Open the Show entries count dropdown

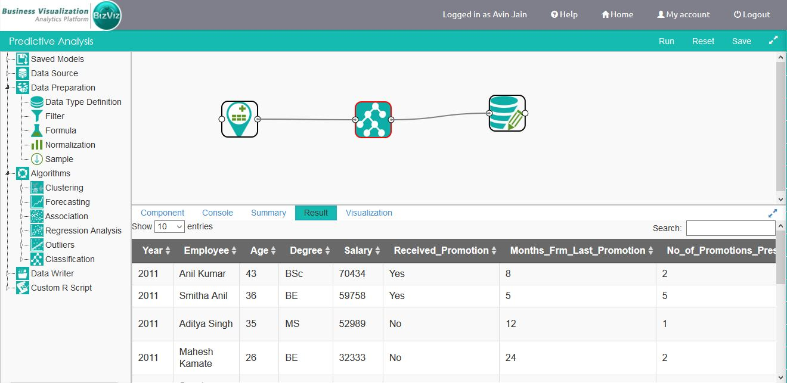pos(170,227)
